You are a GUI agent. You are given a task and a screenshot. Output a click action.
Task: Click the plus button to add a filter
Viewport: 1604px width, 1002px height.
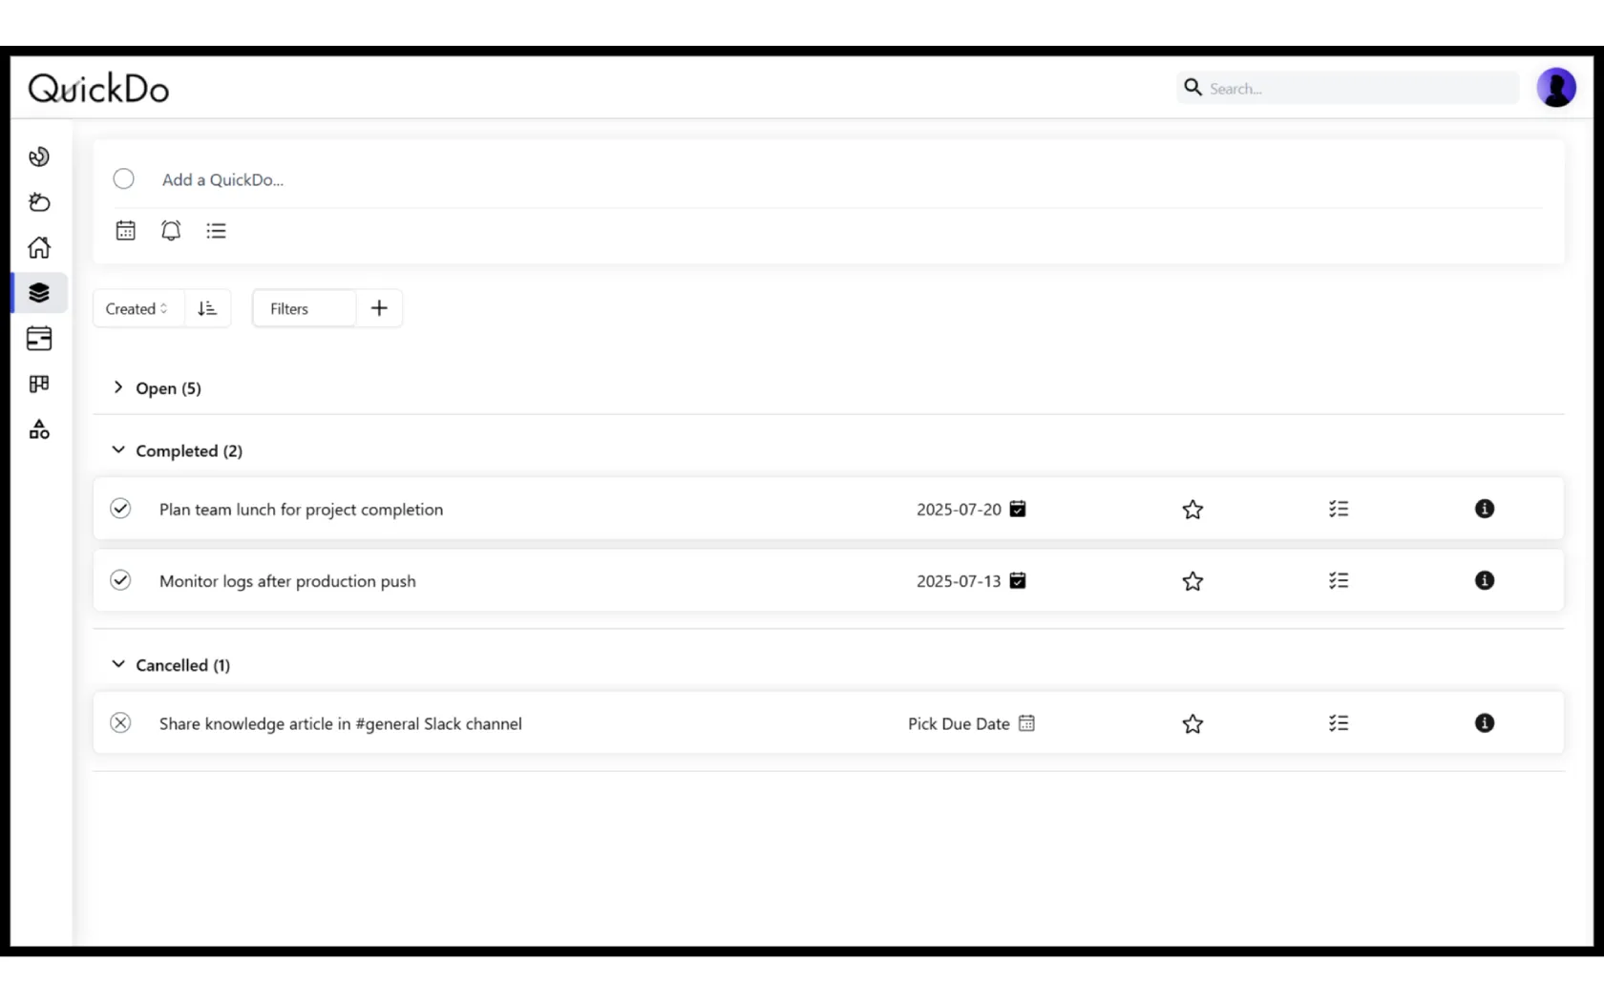pos(379,307)
